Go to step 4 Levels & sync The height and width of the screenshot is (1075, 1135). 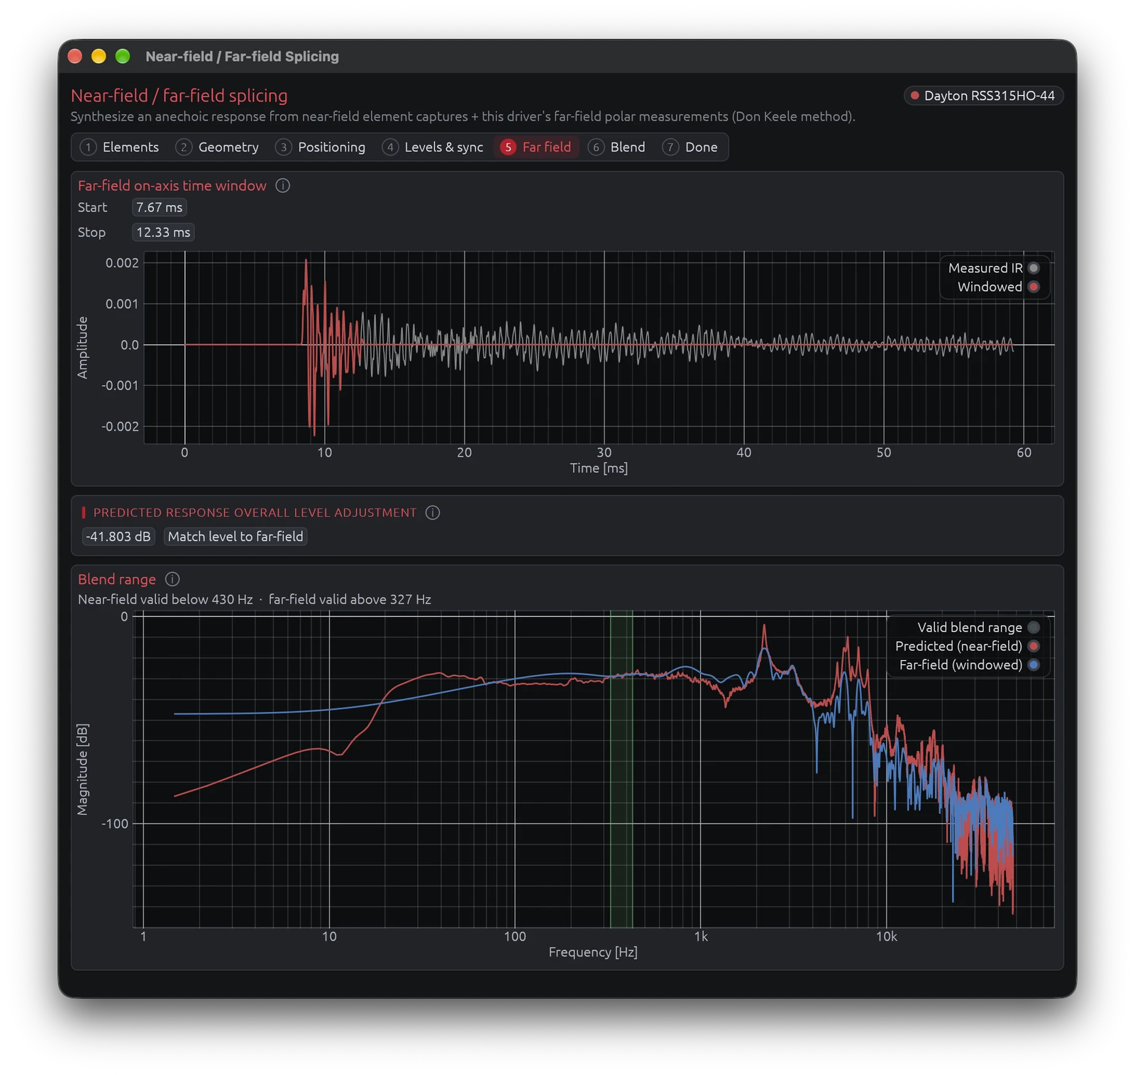(x=433, y=147)
